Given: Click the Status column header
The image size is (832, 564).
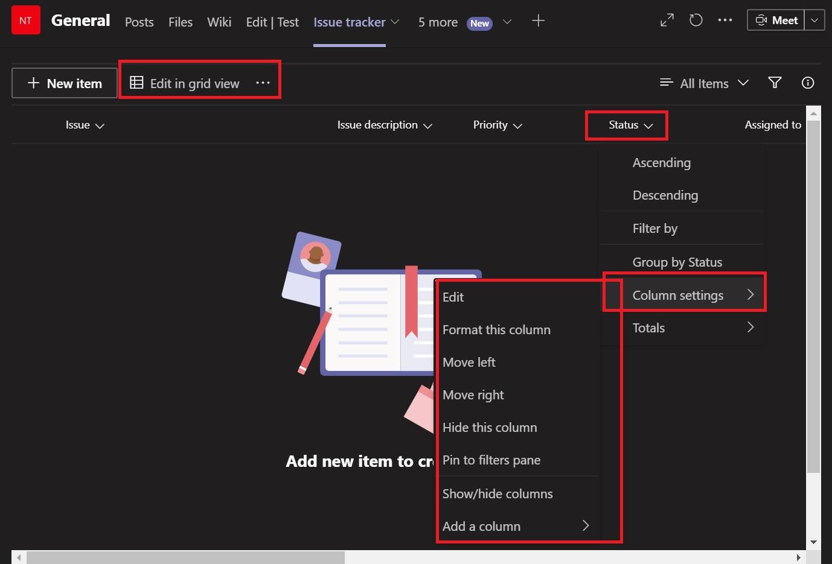Looking at the screenshot, I should [631, 125].
